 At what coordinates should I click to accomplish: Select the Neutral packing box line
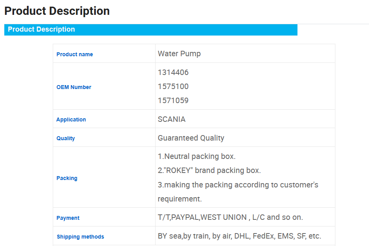[197, 157]
